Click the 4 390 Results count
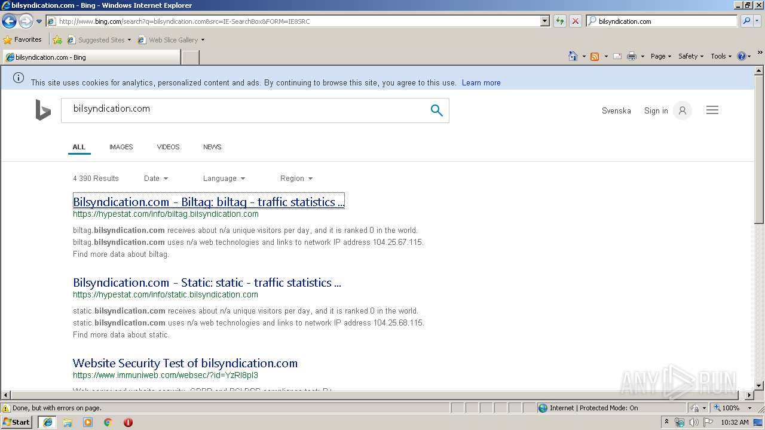765x430 pixels. 96,179
